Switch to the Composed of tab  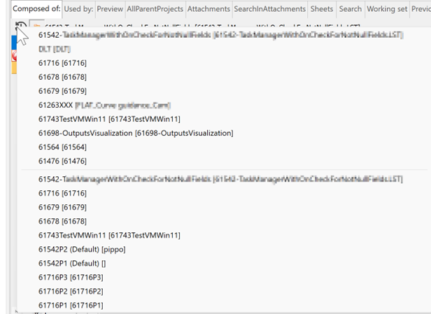[36, 9]
